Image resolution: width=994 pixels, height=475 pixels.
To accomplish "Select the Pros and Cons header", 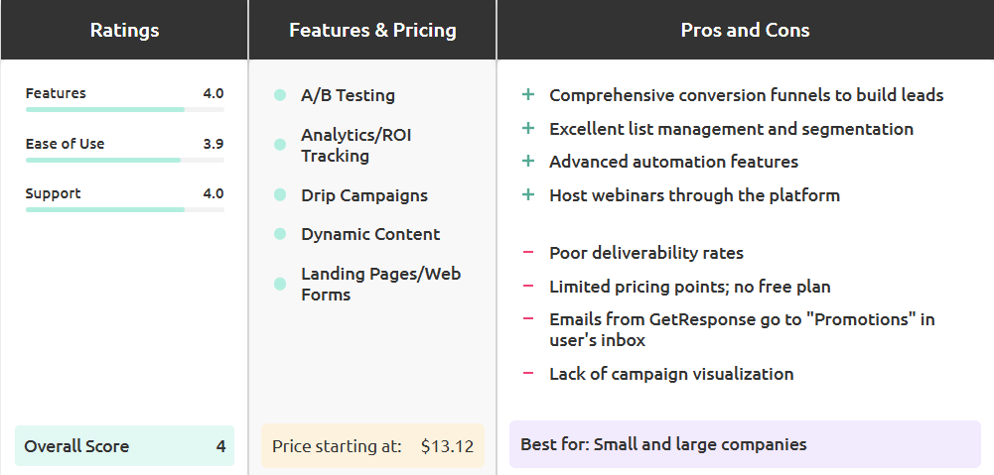I will [745, 30].
